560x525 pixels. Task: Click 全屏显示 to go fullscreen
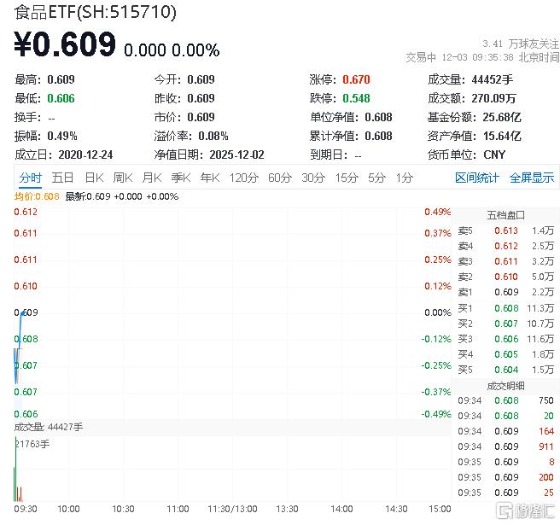[532, 178]
